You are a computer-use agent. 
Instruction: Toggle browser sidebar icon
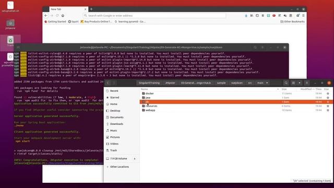click(257, 16)
